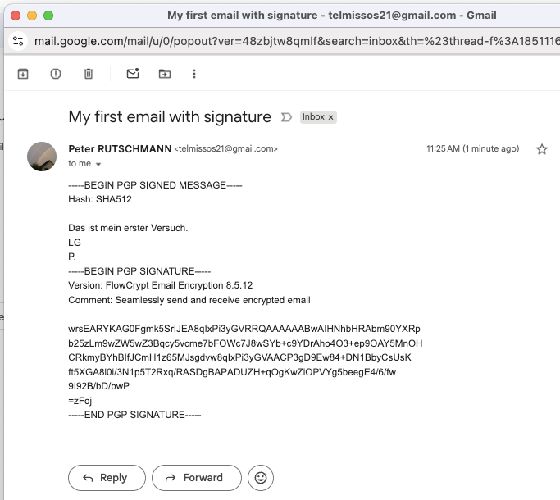Open the Move to folder icon
This screenshot has height=500, width=560.
(x=165, y=74)
